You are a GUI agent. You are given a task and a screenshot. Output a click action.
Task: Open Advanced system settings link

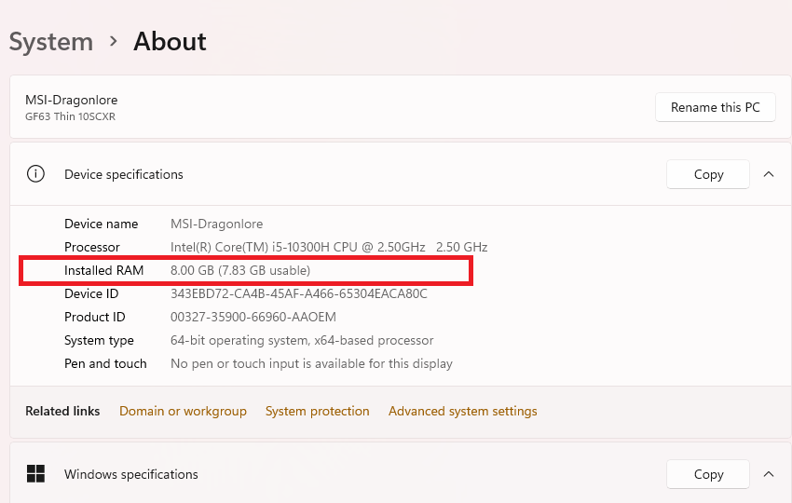coord(462,411)
